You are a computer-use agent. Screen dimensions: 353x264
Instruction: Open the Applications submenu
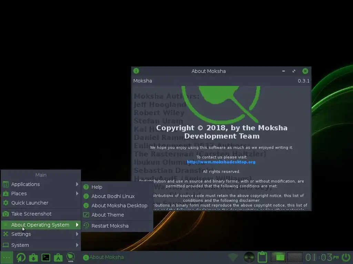coord(41,184)
